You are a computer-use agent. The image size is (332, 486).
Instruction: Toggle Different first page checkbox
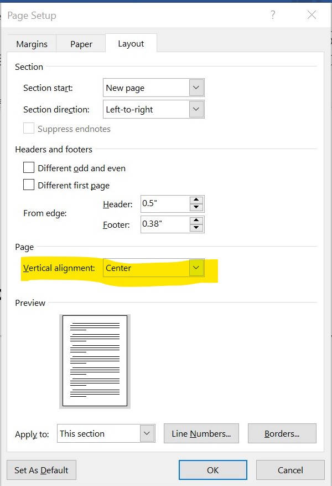pos(29,186)
